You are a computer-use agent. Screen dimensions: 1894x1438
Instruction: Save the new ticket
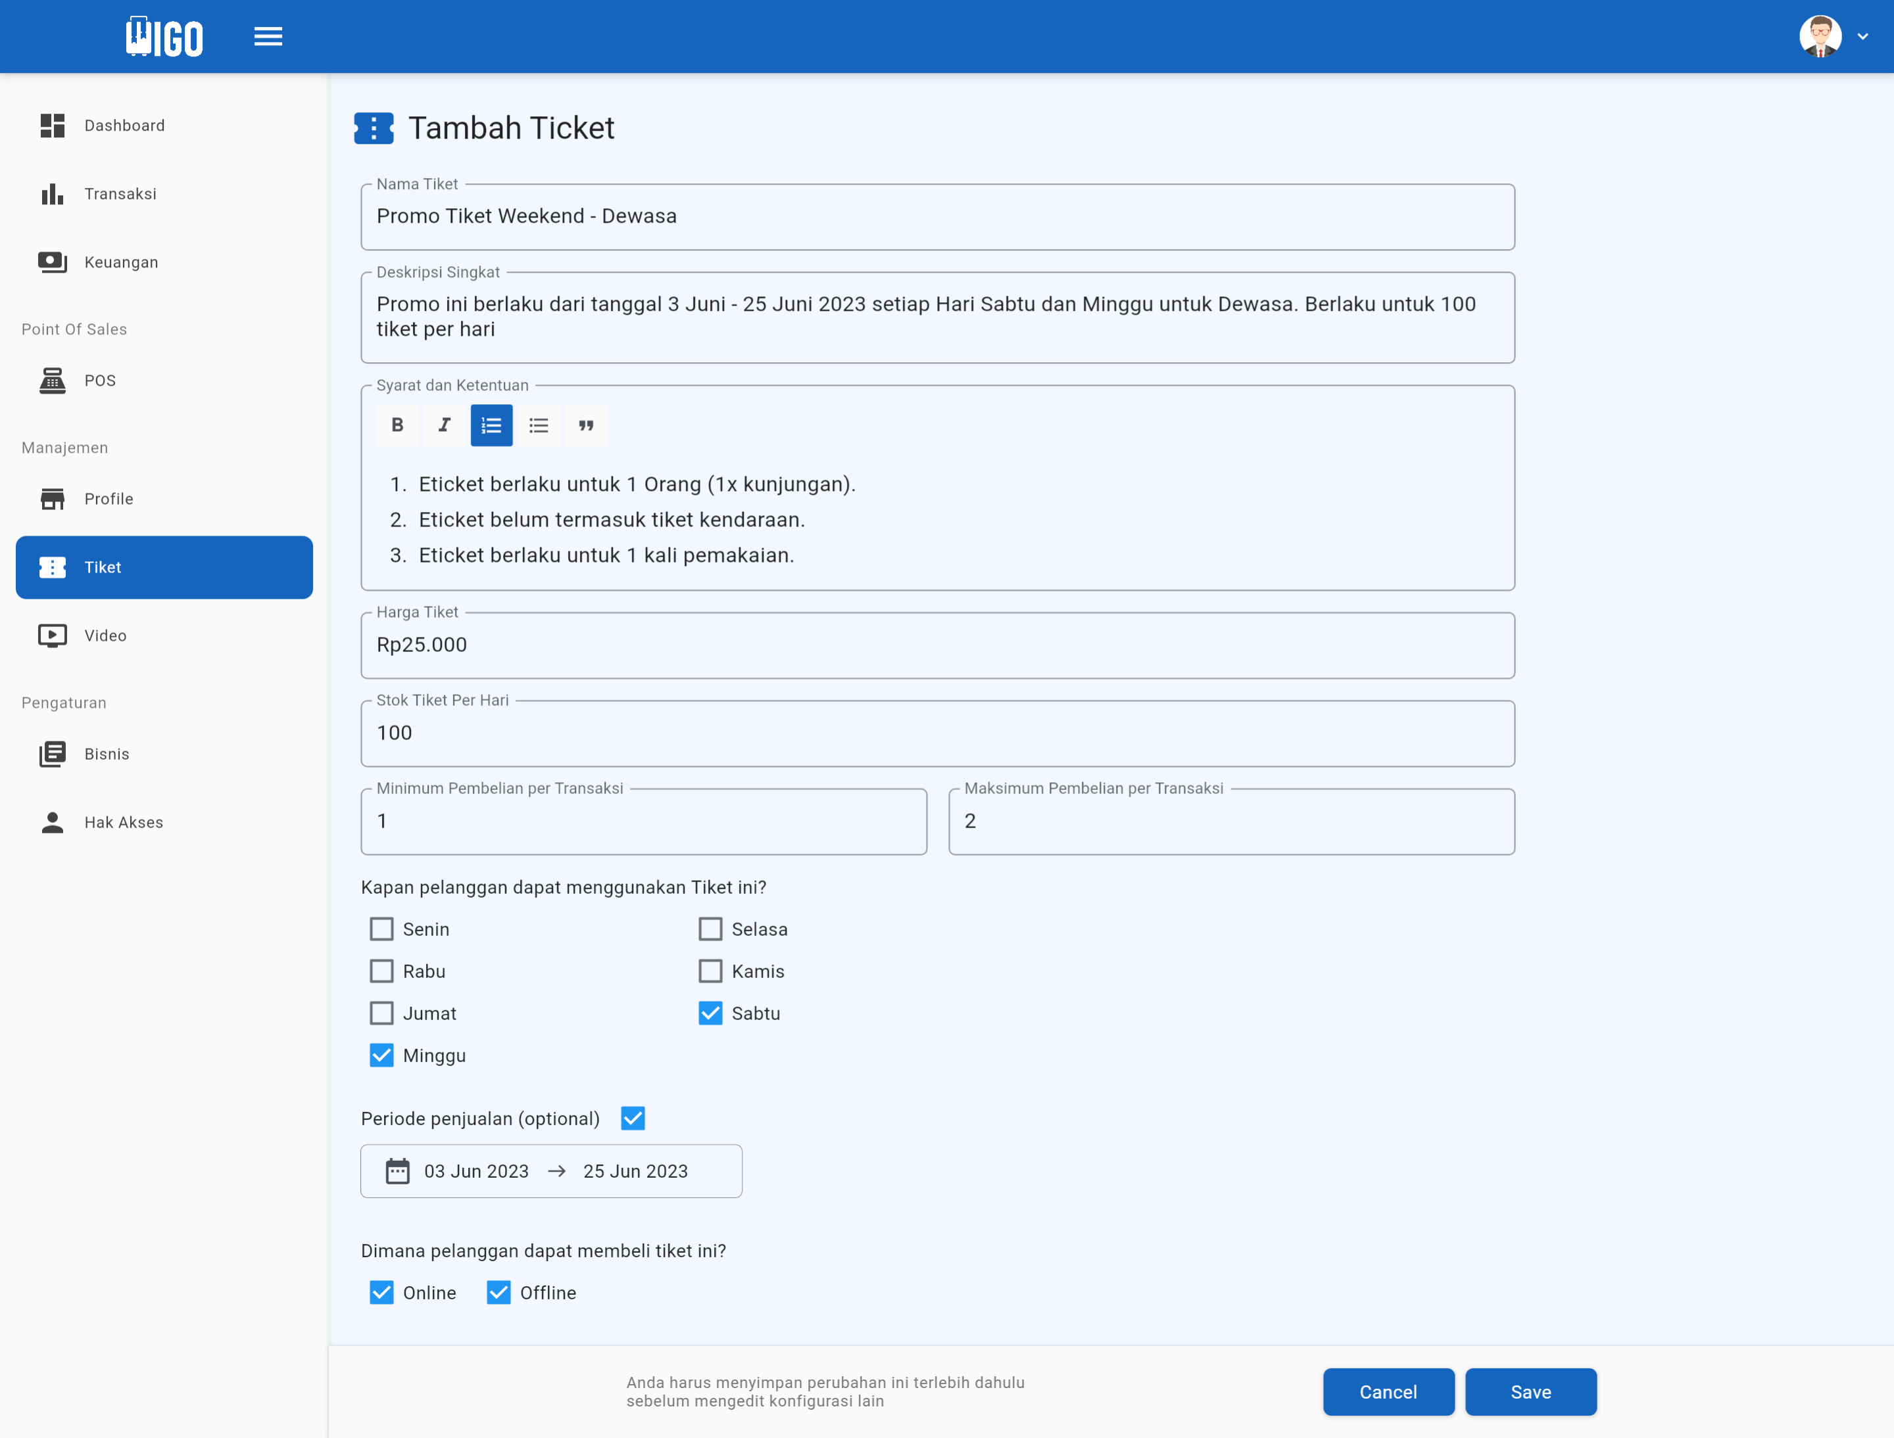click(1531, 1392)
